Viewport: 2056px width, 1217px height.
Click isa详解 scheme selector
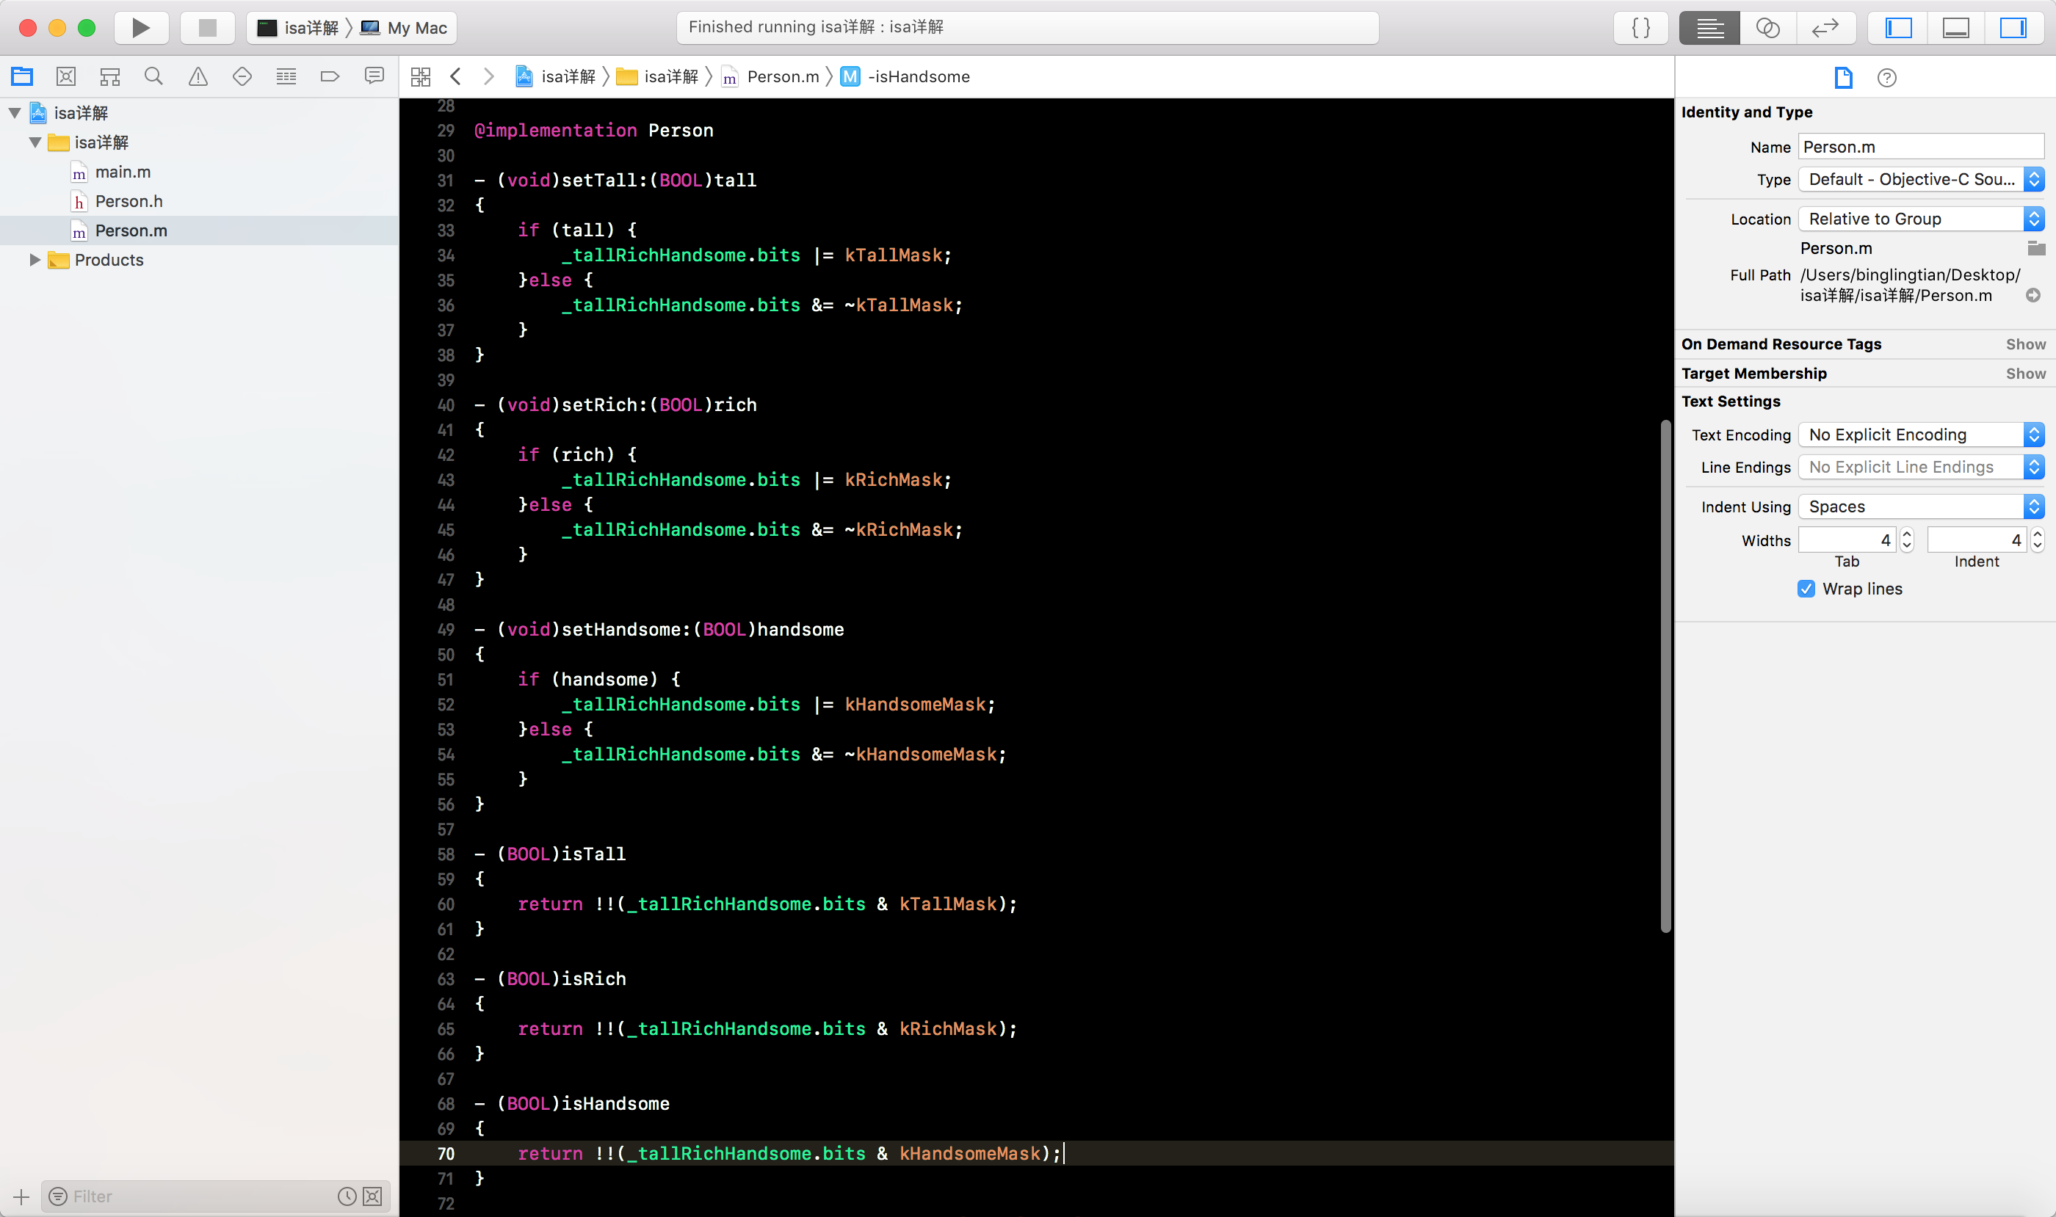(300, 28)
